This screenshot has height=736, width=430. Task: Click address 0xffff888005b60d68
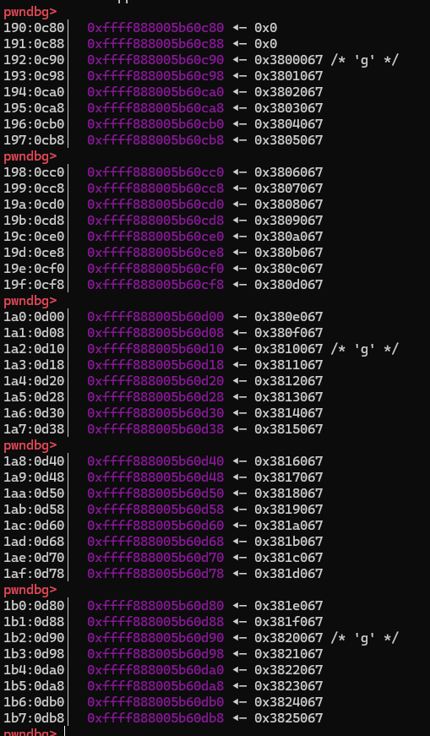(155, 541)
